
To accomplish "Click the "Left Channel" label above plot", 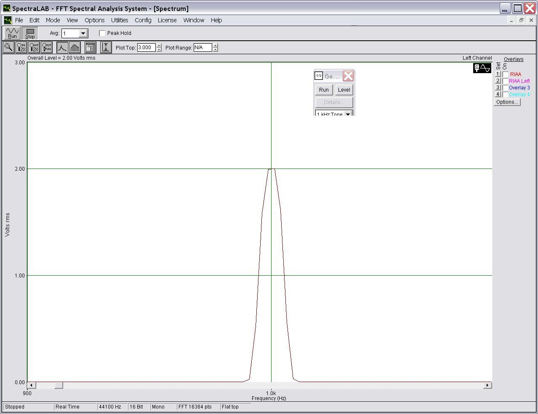I will (477, 58).
